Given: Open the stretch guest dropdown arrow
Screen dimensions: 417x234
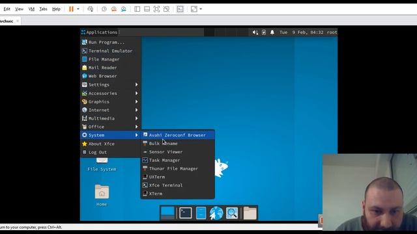Looking at the screenshot, I should click(201, 9).
